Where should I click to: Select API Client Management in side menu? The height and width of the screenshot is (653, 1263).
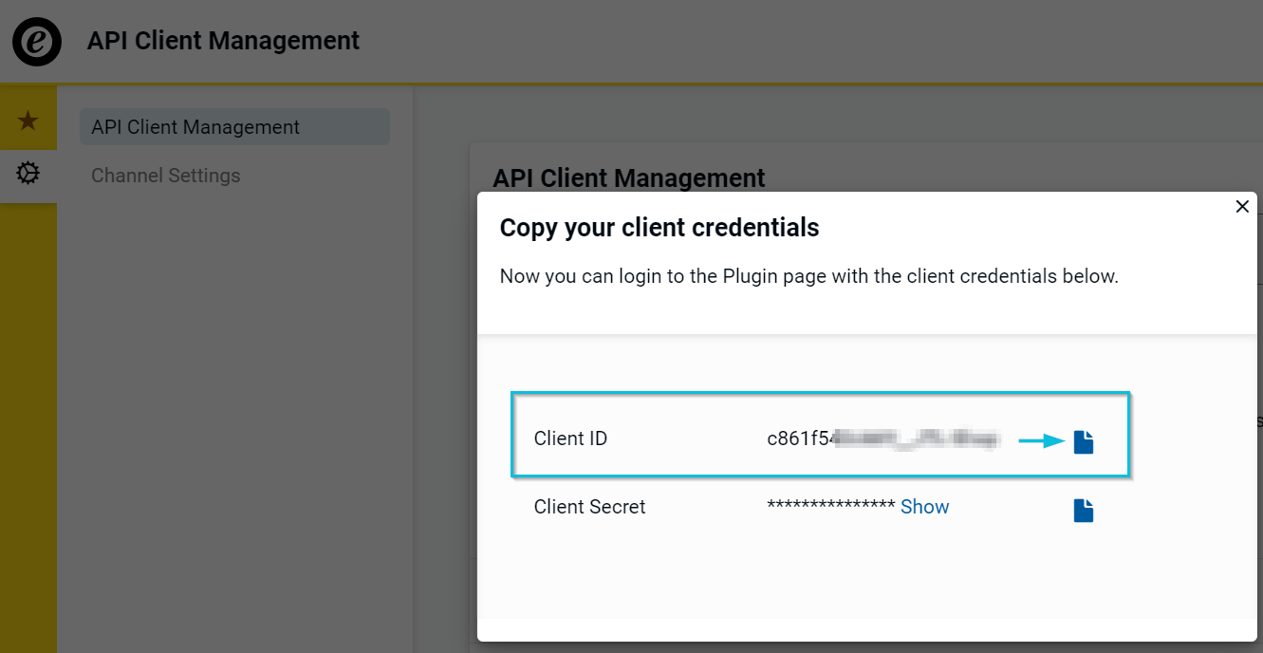[x=234, y=127]
